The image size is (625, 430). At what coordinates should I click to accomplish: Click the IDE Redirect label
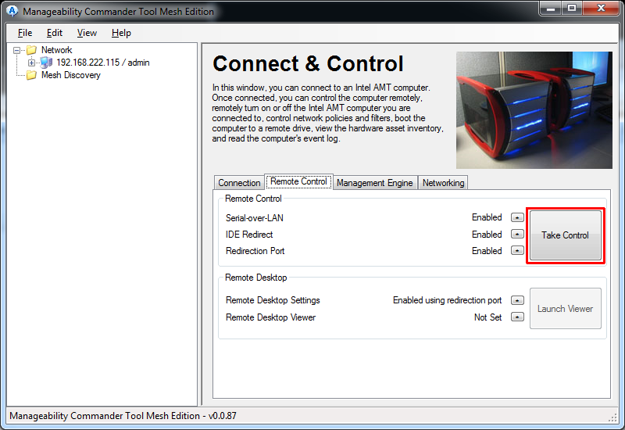(249, 235)
